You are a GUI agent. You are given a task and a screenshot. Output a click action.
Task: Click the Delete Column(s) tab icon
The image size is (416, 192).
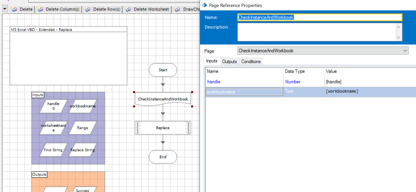[x=41, y=9]
